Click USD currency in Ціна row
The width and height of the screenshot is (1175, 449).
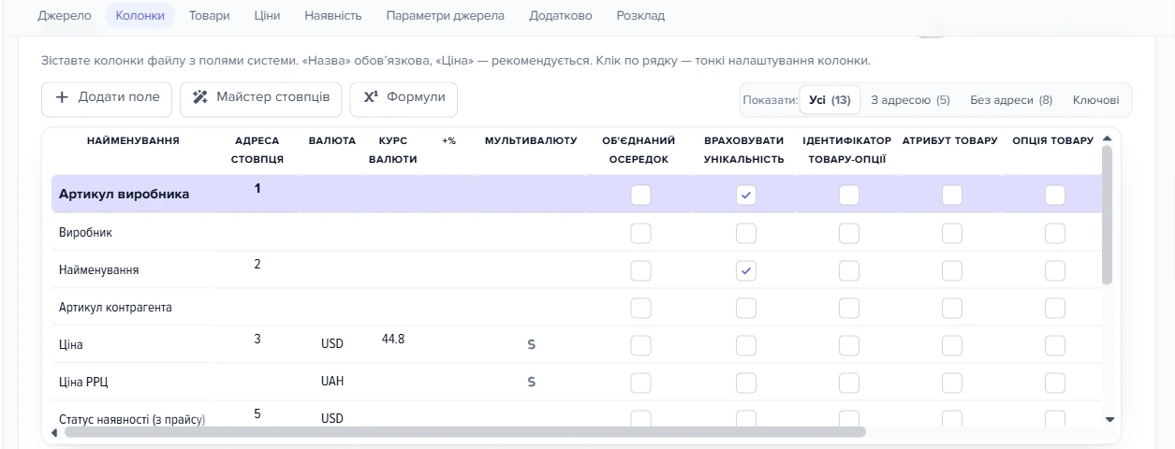coord(332,344)
